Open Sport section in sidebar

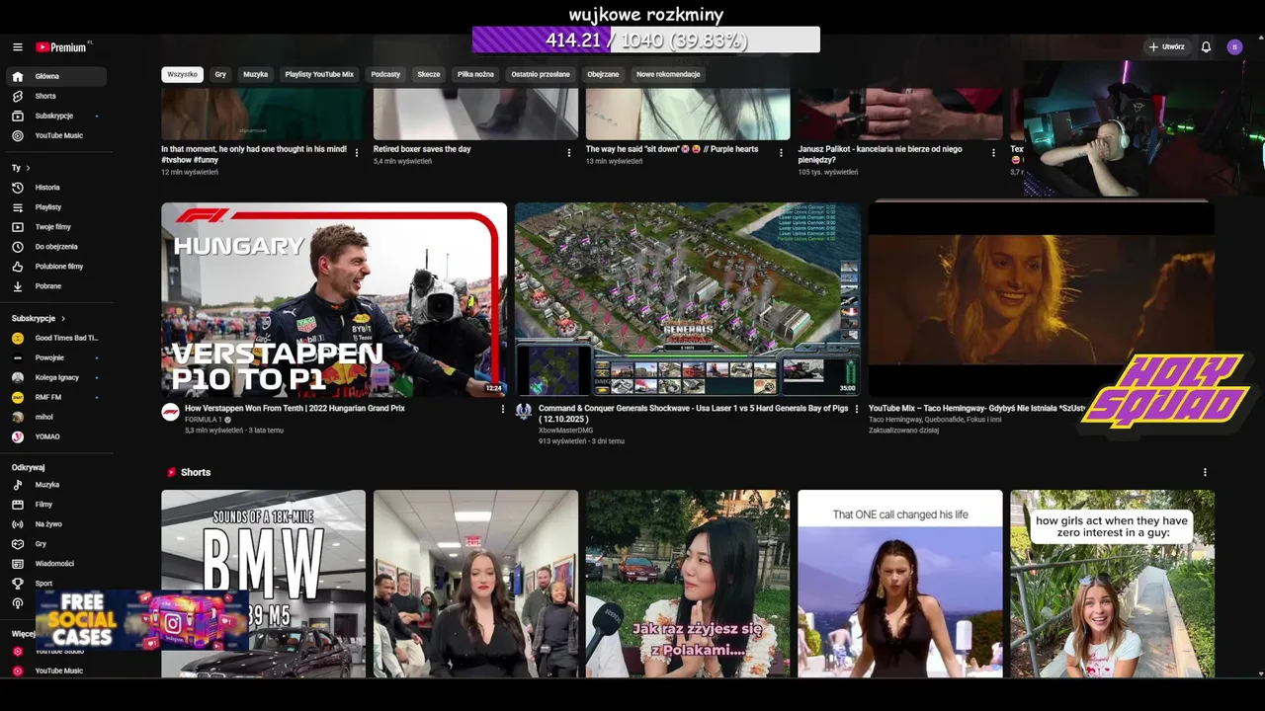click(x=55, y=584)
